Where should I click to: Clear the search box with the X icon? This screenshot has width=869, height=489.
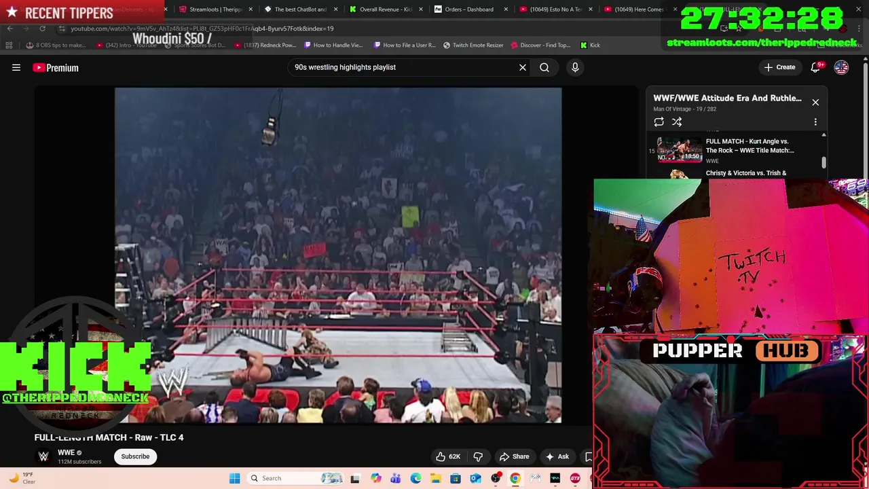523,67
